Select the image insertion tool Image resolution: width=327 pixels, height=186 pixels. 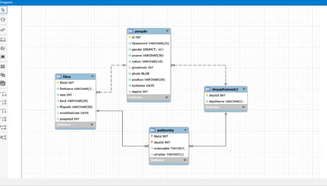tap(3, 57)
